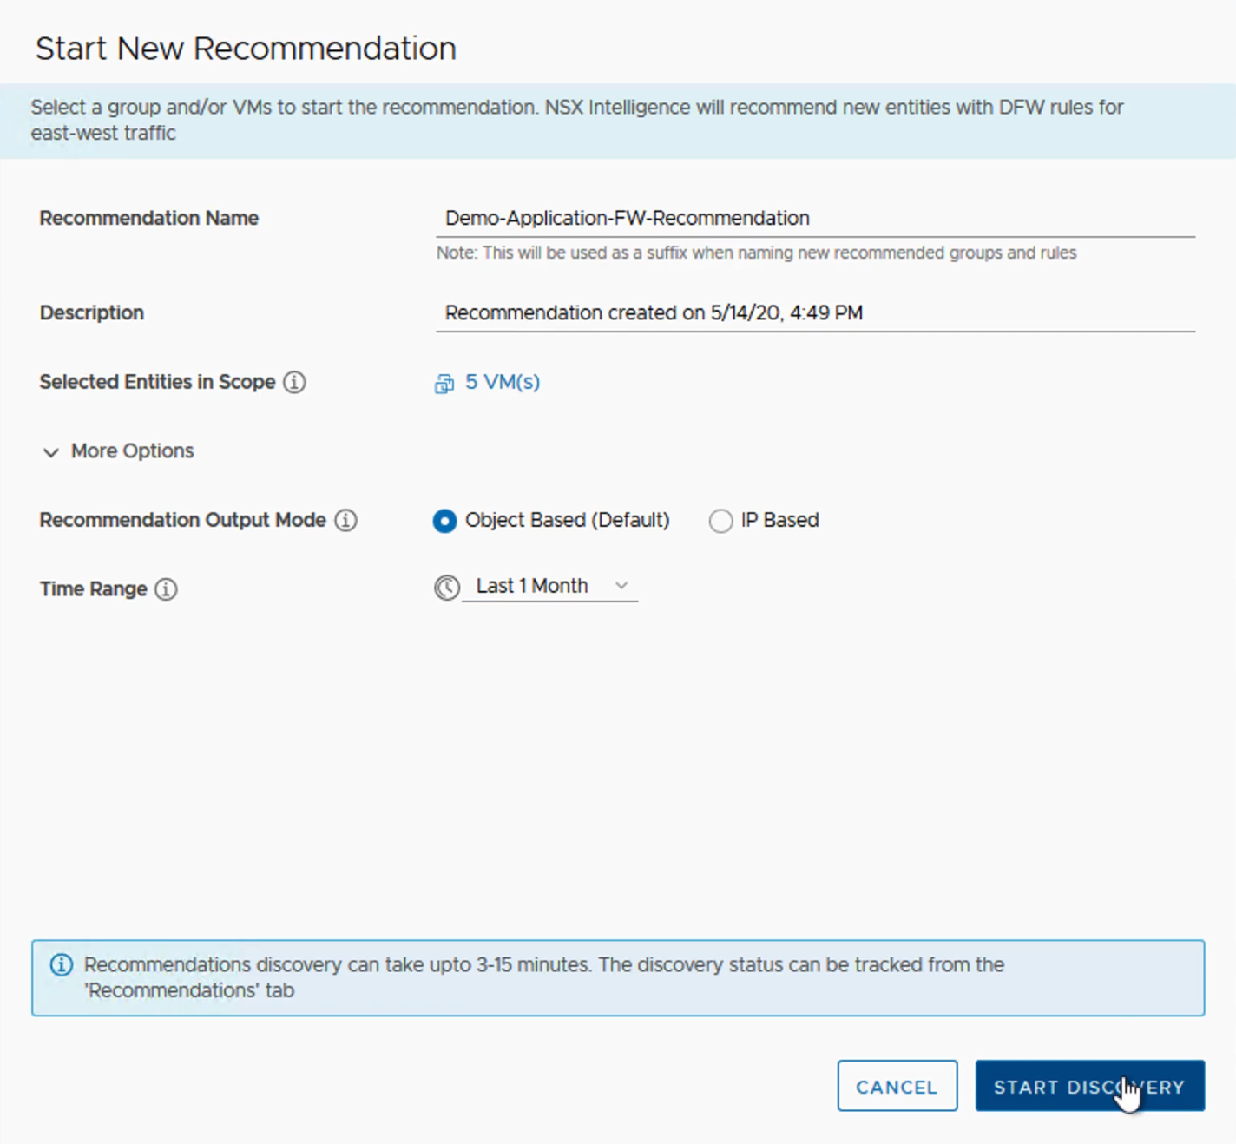Click the VM icon beside 5 VM(s)
The image size is (1236, 1144).
click(444, 384)
